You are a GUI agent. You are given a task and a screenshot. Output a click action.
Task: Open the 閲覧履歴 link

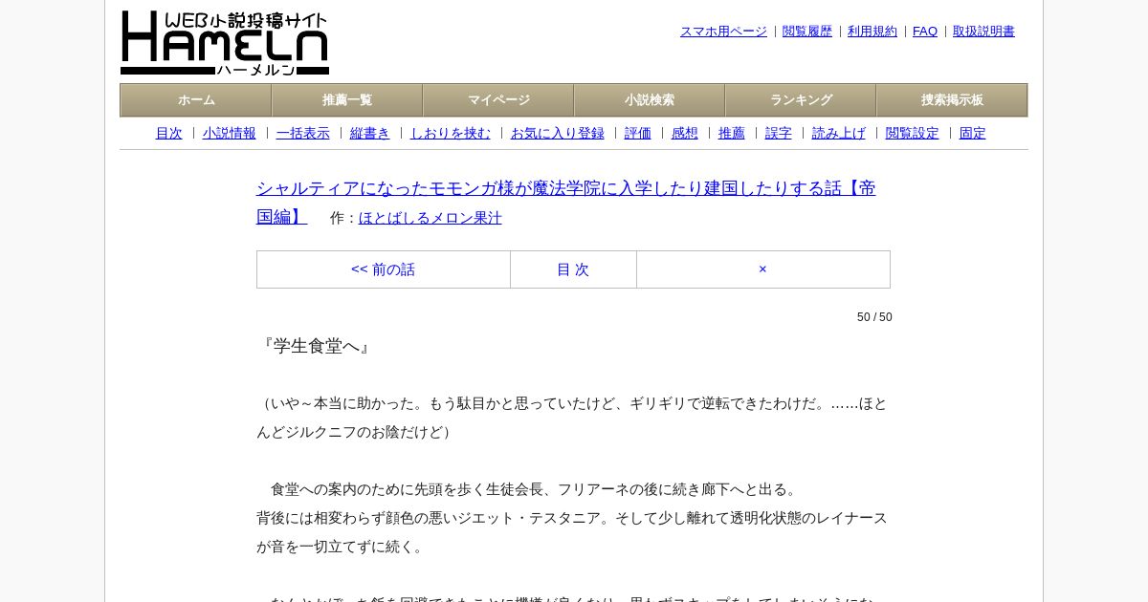pyautogui.click(x=807, y=32)
